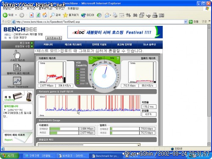212x159 pixels.
Task: Open the web page load test document icon
Action: (17, 67)
